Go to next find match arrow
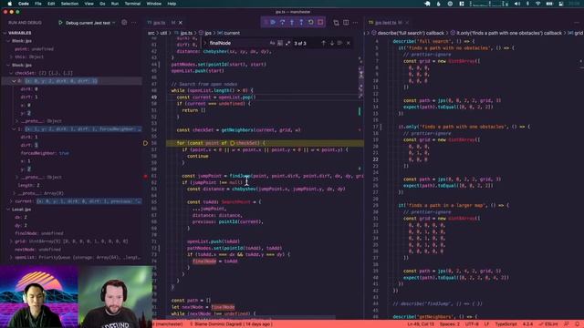Image resolution: width=584 pixels, height=328 pixels. (x=332, y=43)
